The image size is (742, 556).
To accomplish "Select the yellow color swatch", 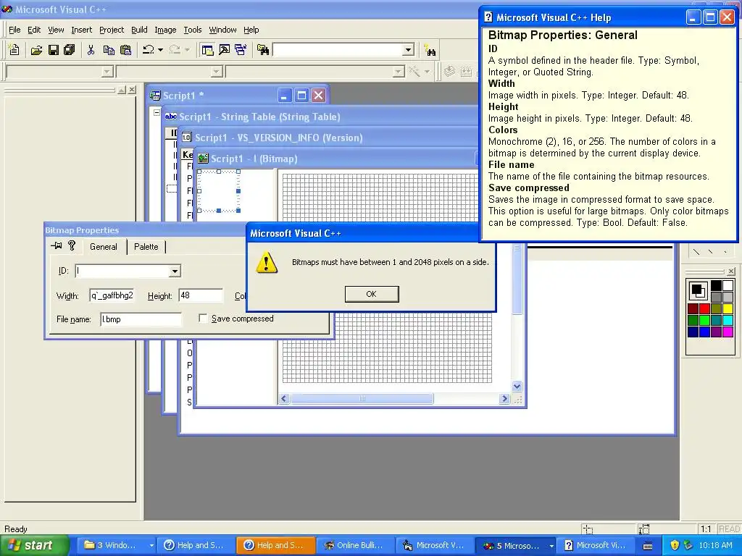I will point(728,308).
